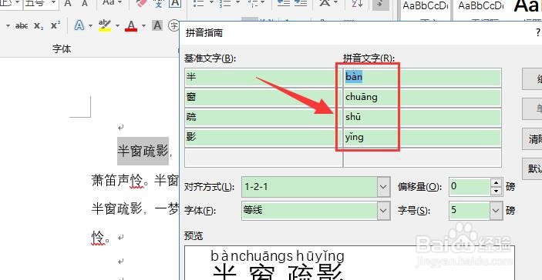
Task: Open the text effects dropdown arrow
Action: [x=90, y=26]
